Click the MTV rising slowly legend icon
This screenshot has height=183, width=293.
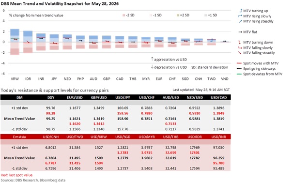click(240, 16)
